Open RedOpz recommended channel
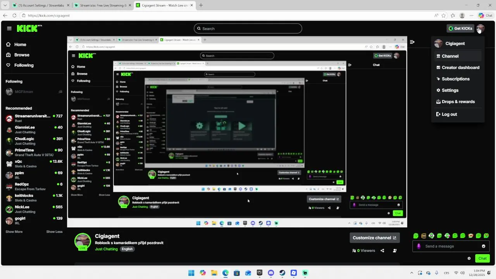Image resolution: width=496 pixels, height=279 pixels. (34, 186)
